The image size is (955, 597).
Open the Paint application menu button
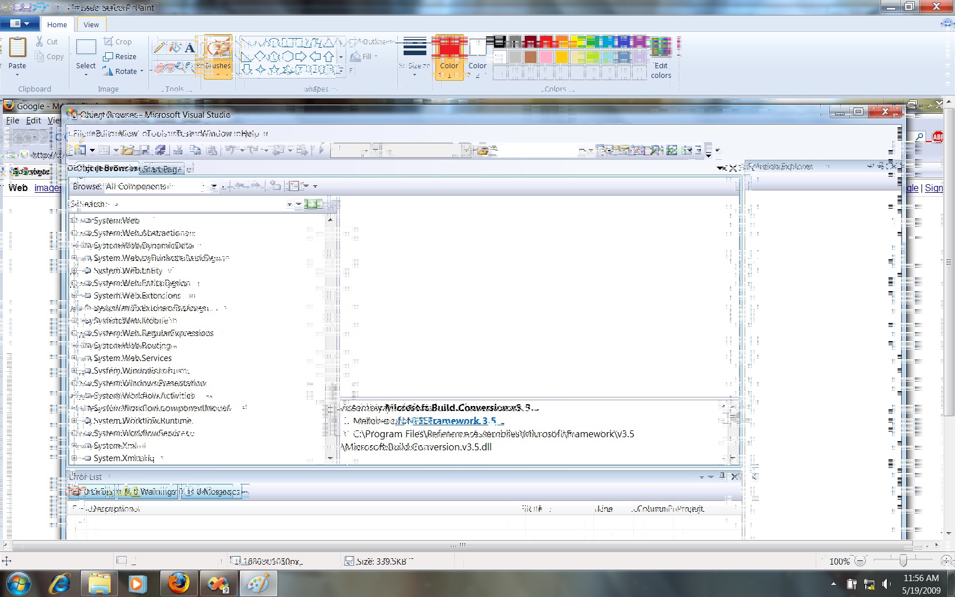click(20, 23)
